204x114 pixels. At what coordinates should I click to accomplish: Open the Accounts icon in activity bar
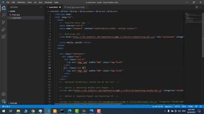point(4,94)
